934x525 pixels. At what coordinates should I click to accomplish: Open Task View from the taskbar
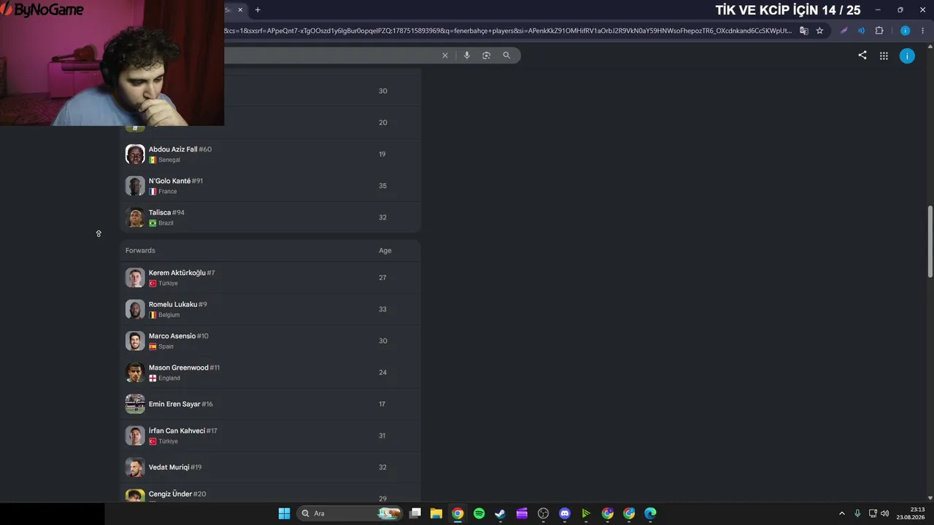[x=415, y=513]
